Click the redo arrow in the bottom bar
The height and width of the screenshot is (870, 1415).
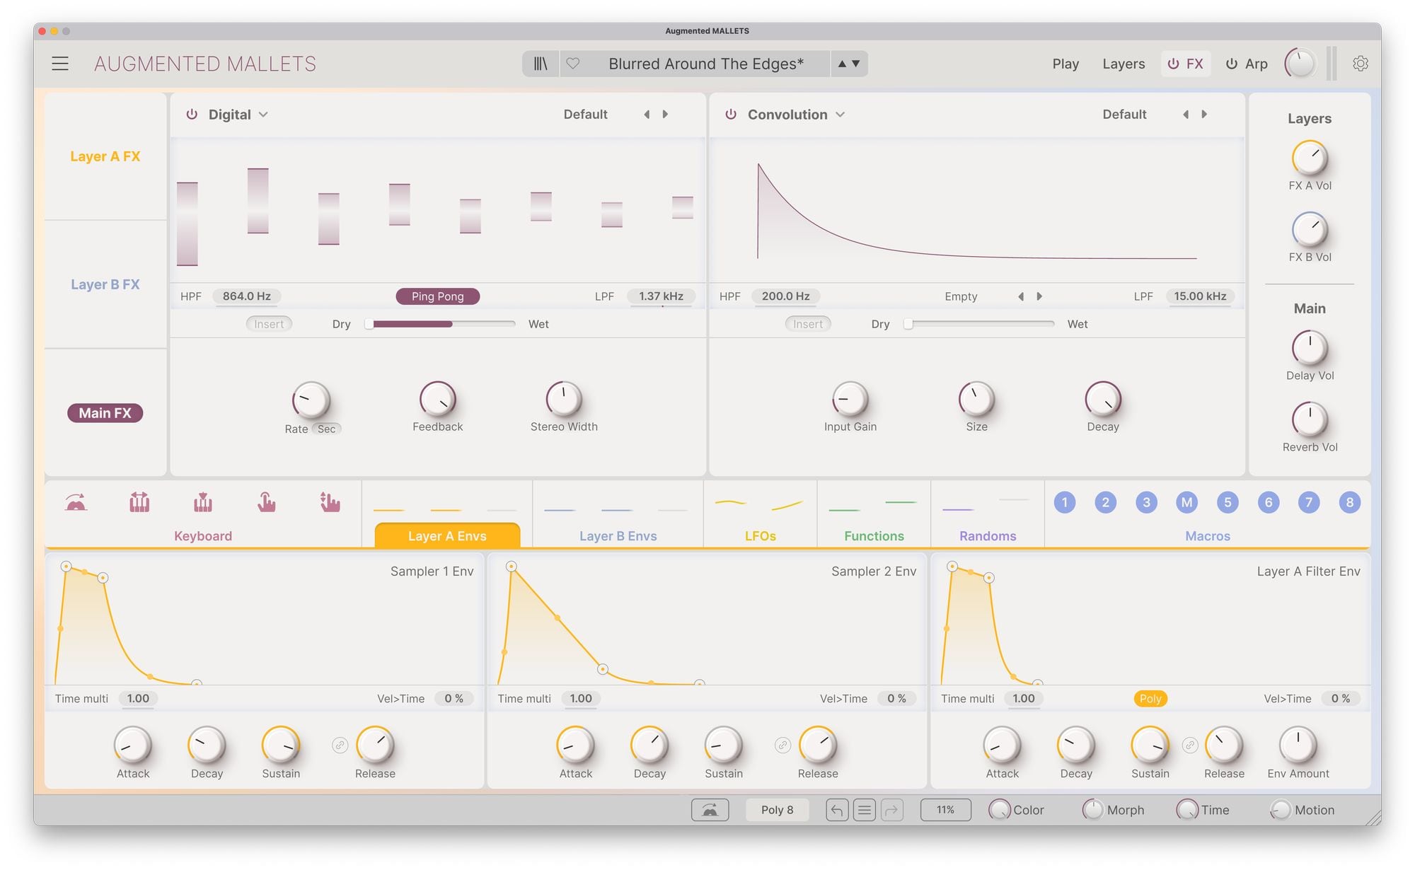tap(891, 810)
